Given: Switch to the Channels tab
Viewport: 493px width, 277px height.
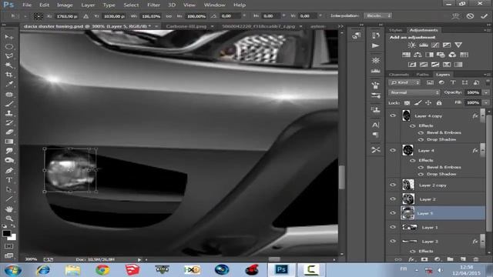Looking at the screenshot, I should coord(399,75).
